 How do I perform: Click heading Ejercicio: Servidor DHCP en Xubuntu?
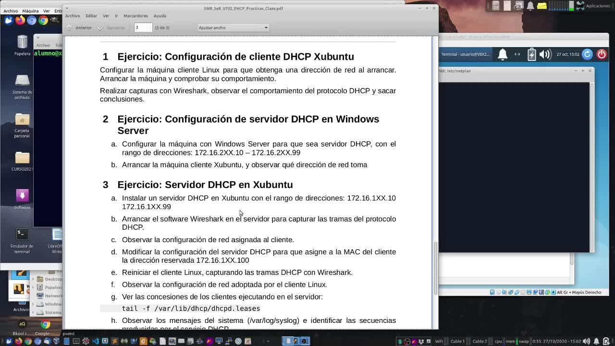point(205,185)
